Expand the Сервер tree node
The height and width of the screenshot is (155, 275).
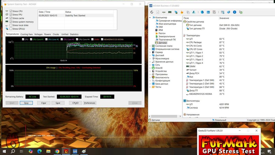(150, 52)
